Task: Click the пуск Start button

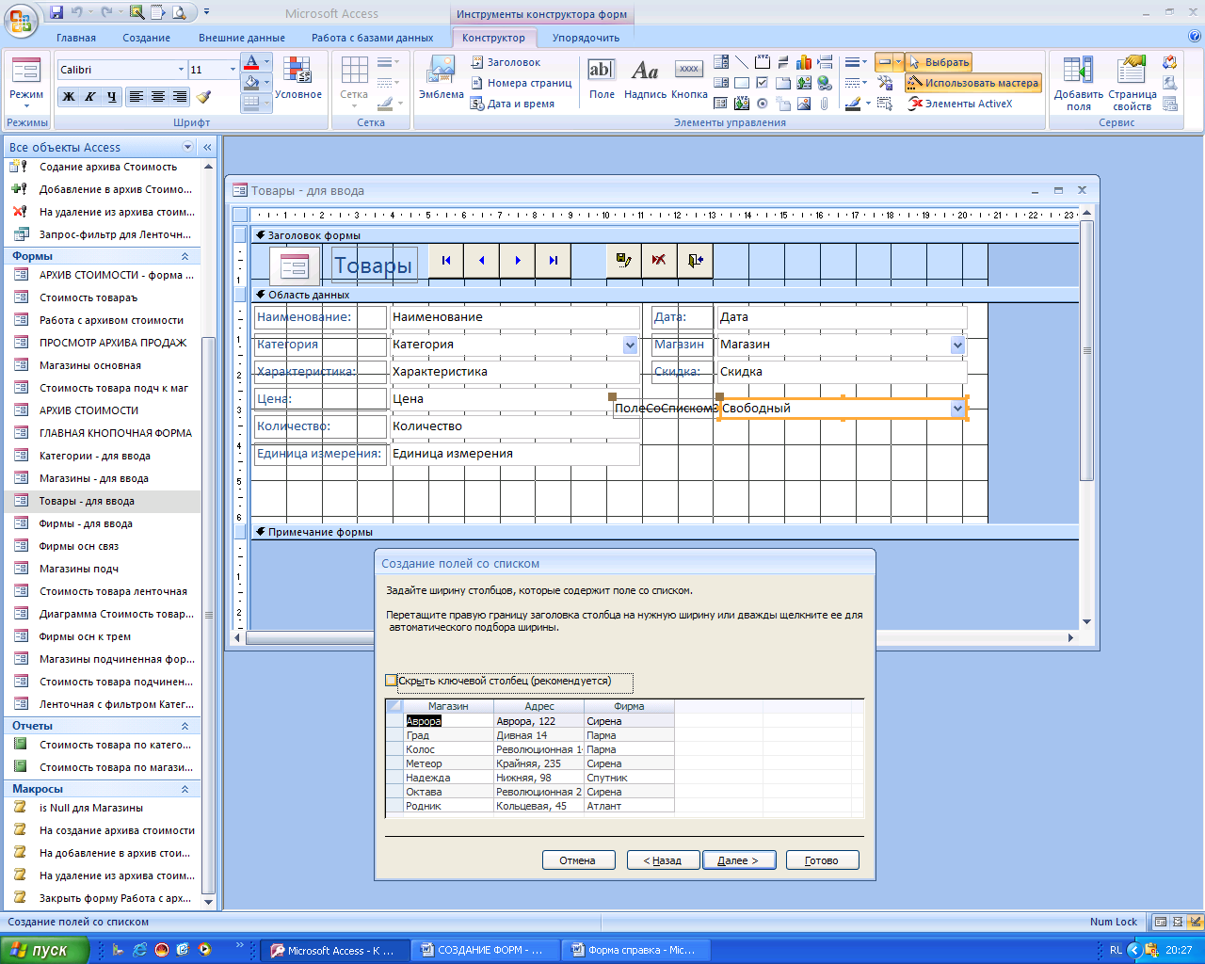Action: pos(44,950)
